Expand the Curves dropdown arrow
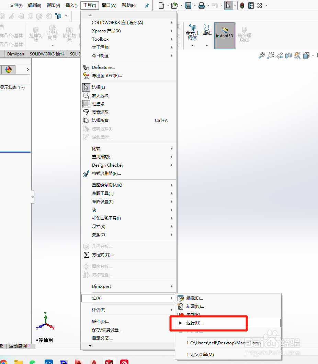This screenshot has width=318, height=364. tap(207, 45)
